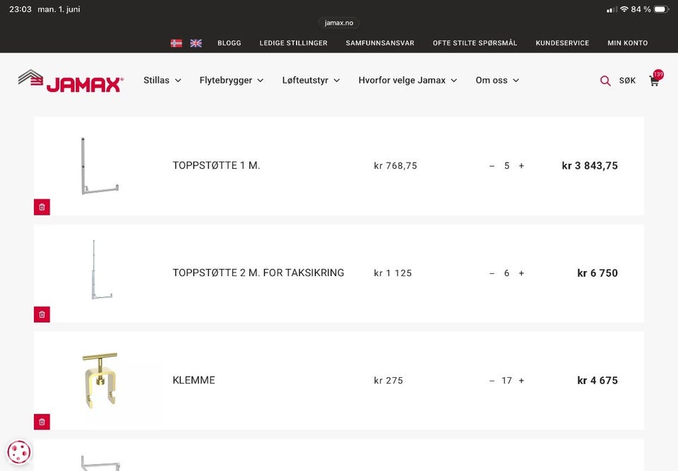Decrease quantity of TOPPSTØTTE 2 M.
The height and width of the screenshot is (471, 678).
pos(492,273)
